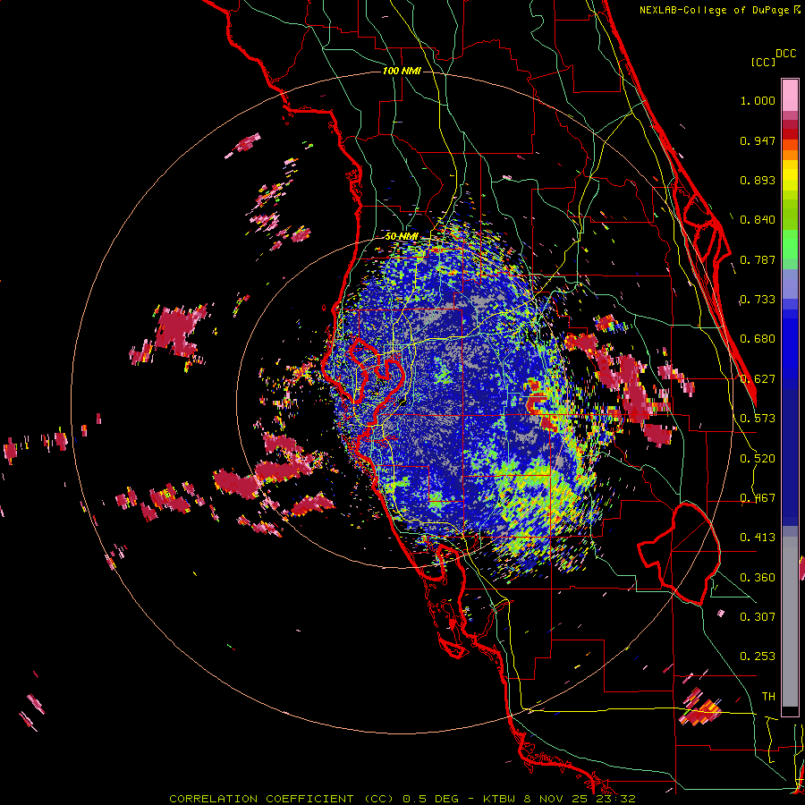Pick the 0.840 scale value
Screen dimensions: 805x805
pyautogui.click(x=758, y=220)
